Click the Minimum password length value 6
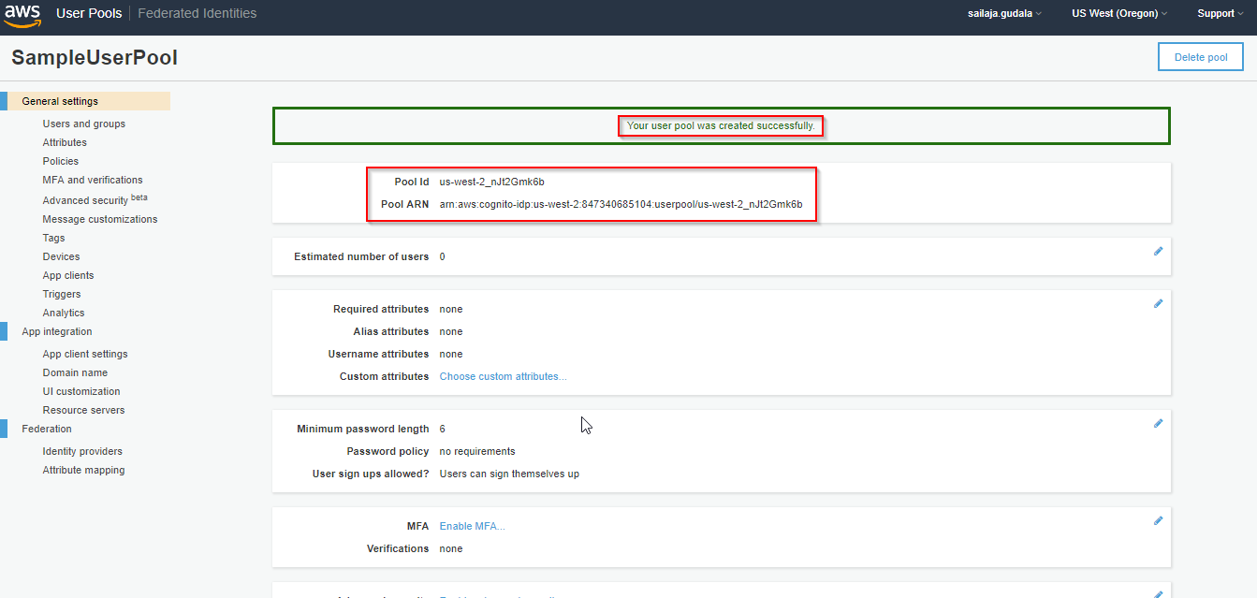The height and width of the screenshot is (598, 1257). (x=443, y=429)
